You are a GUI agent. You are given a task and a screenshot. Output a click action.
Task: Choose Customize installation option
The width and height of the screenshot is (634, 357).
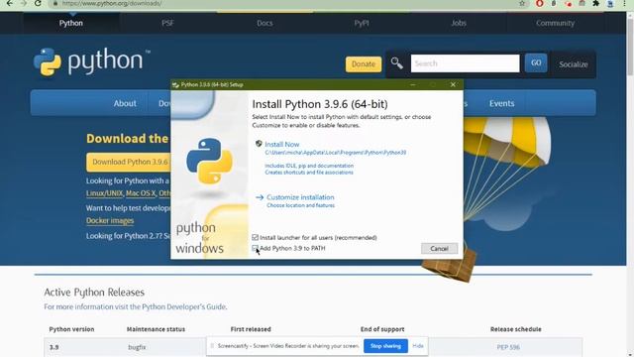click(300, 197)
